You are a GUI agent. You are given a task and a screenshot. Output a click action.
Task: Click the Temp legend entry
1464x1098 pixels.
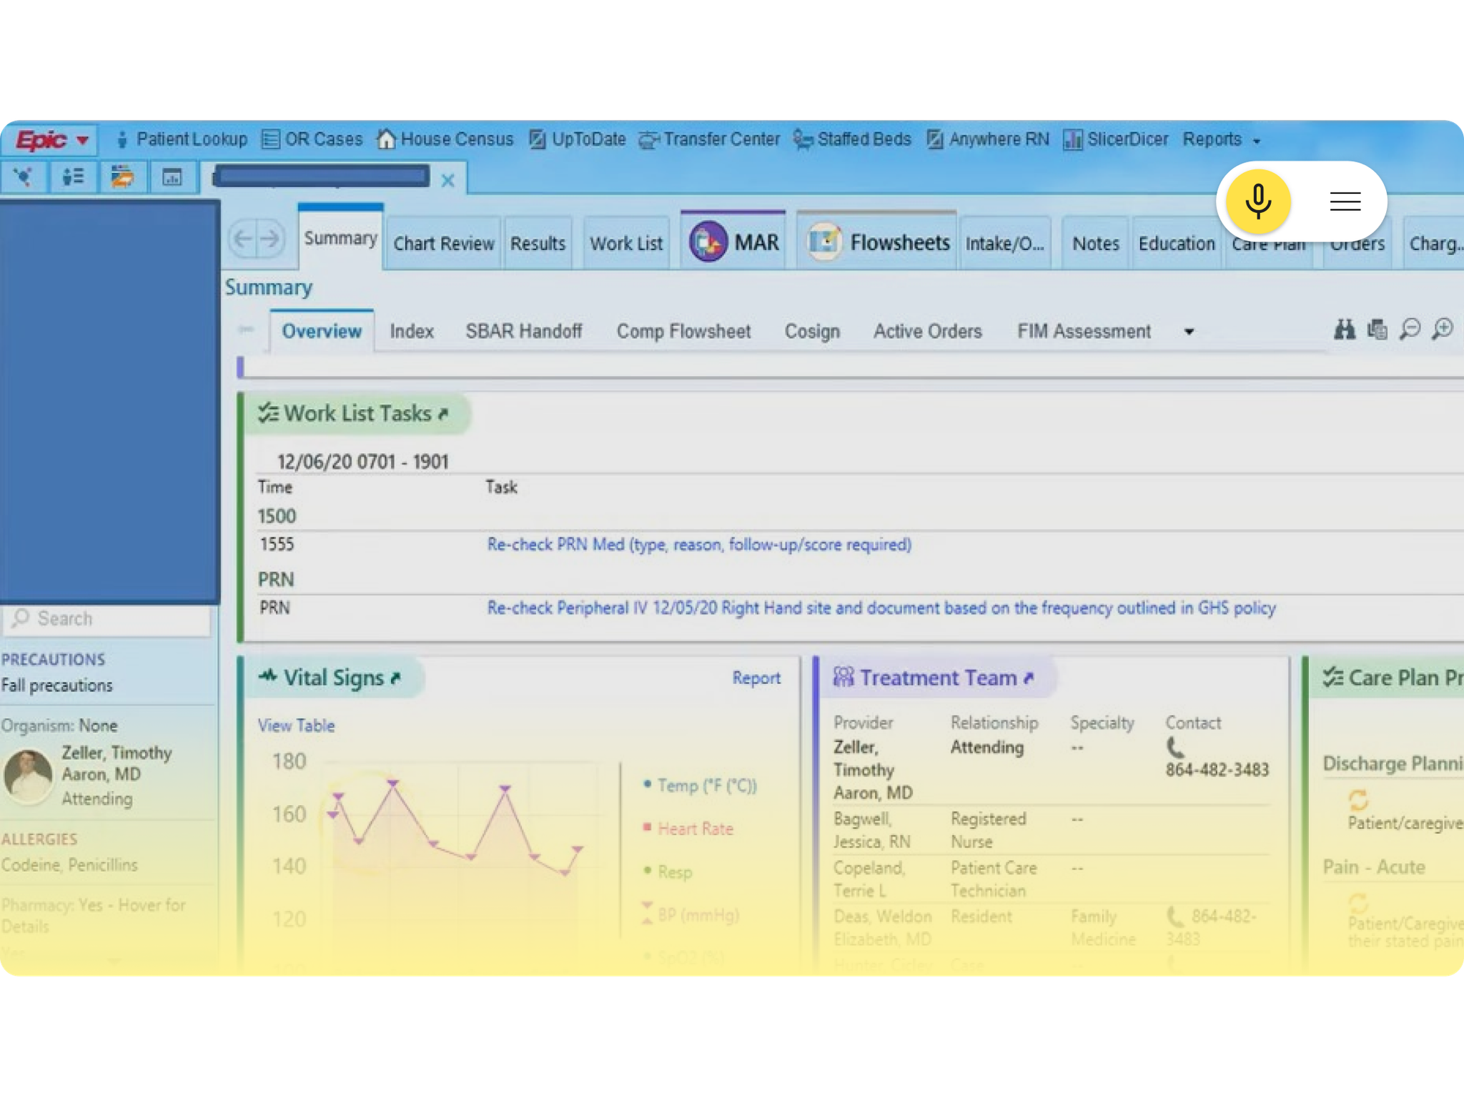coord(701,786)
